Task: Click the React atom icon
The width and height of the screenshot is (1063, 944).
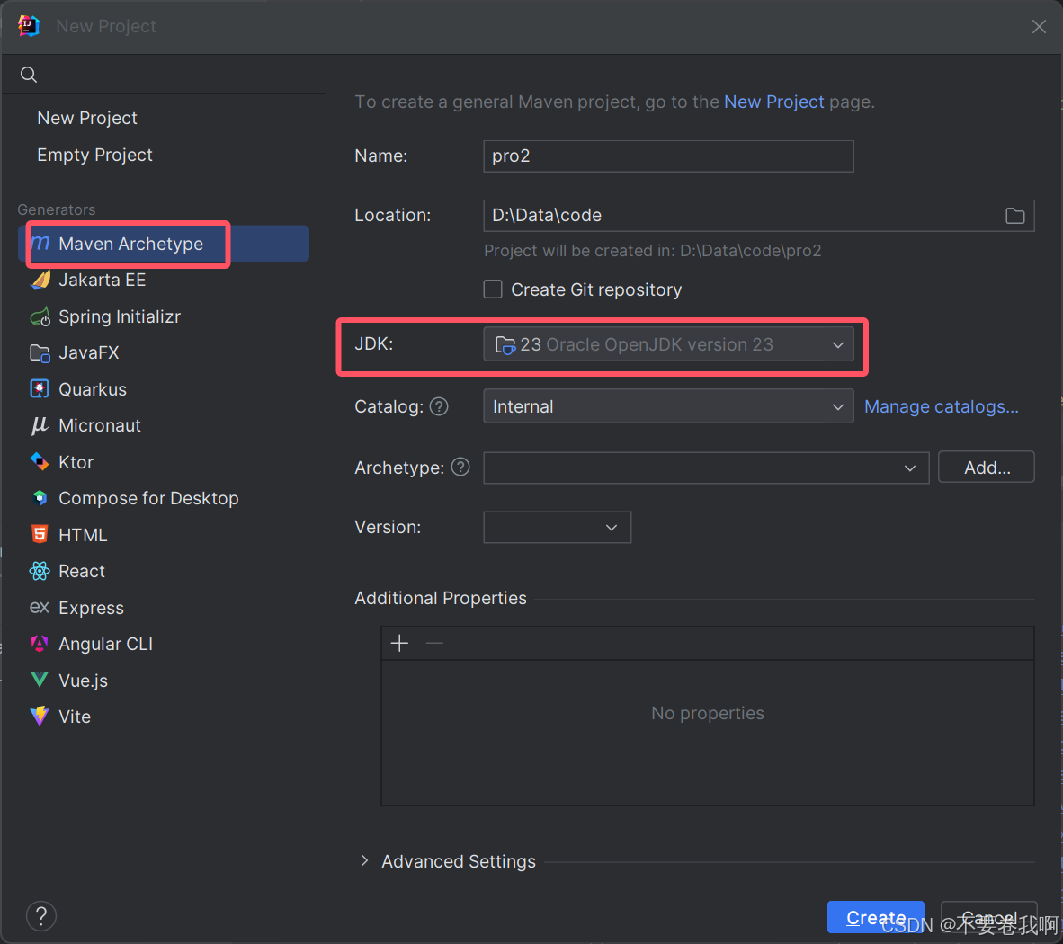Action: point(40,571)
